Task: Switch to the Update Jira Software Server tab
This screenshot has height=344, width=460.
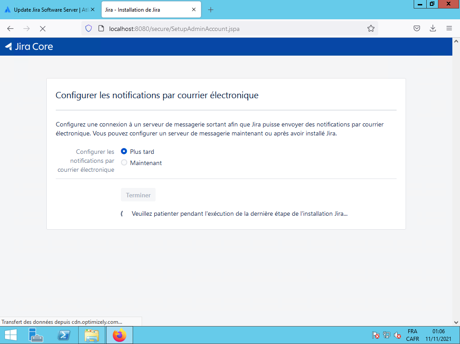Action: click(47, 9)
